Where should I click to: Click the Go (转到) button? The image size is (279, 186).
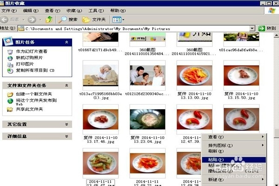pos(267,28)
